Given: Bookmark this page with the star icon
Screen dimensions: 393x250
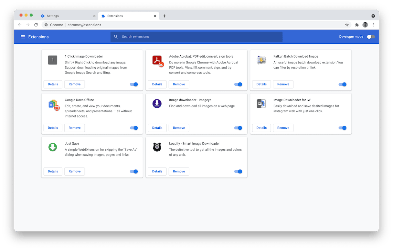Looking at the screenshot, I should click(347, 25).
